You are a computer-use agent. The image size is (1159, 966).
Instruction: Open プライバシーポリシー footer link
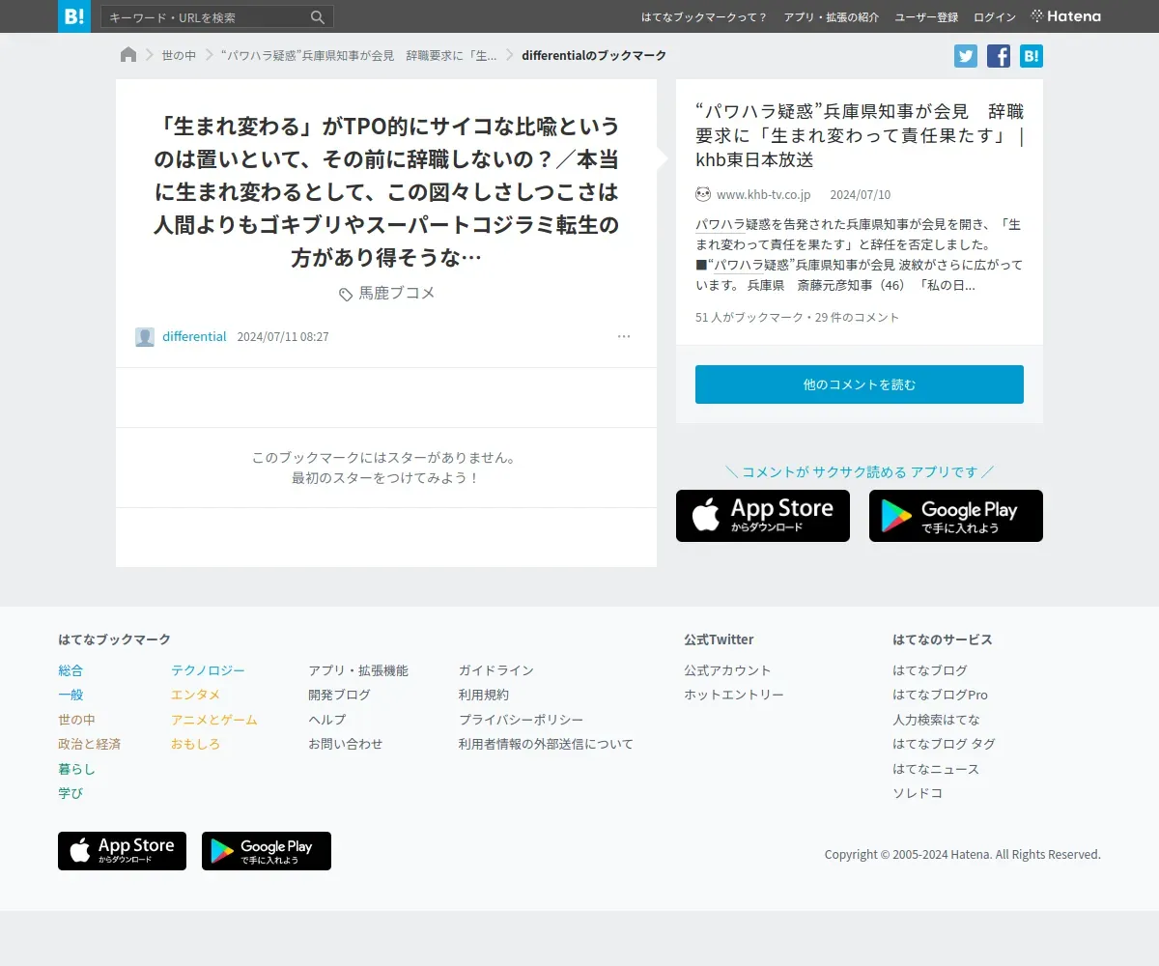[x=522, y=720]
